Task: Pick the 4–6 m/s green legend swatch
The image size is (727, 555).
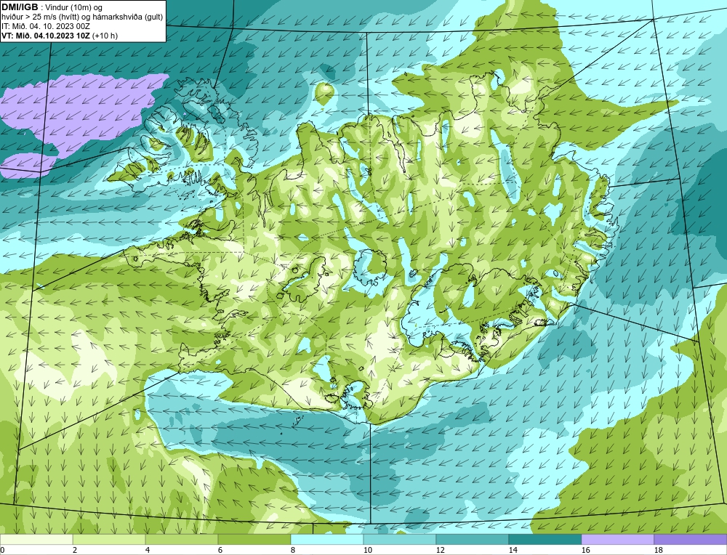Action: [182, 539]
